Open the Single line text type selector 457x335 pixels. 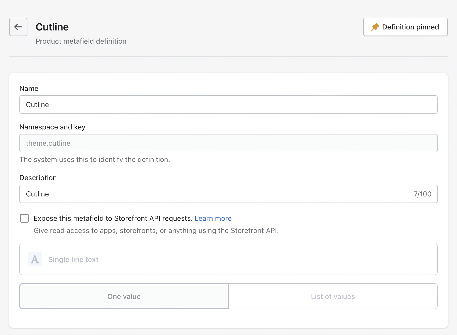coord(228,259)
